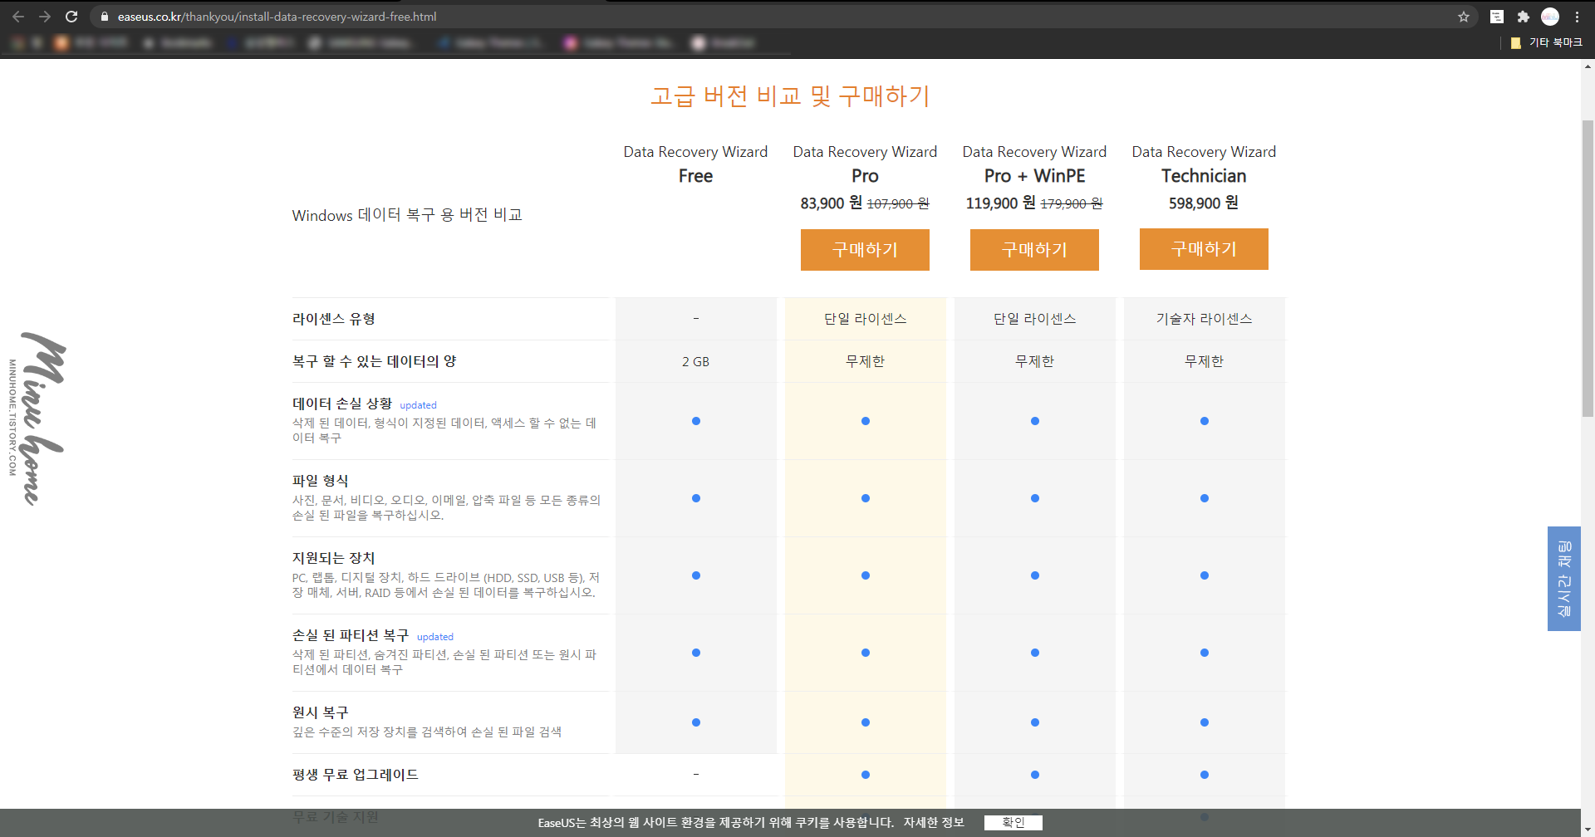Click the 복구 할 수 있는 데이터의 양 row label
Viewport: 1595px width, 837px height.
375,361
